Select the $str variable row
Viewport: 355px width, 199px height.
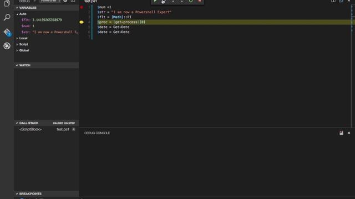(x=47, y=32)
